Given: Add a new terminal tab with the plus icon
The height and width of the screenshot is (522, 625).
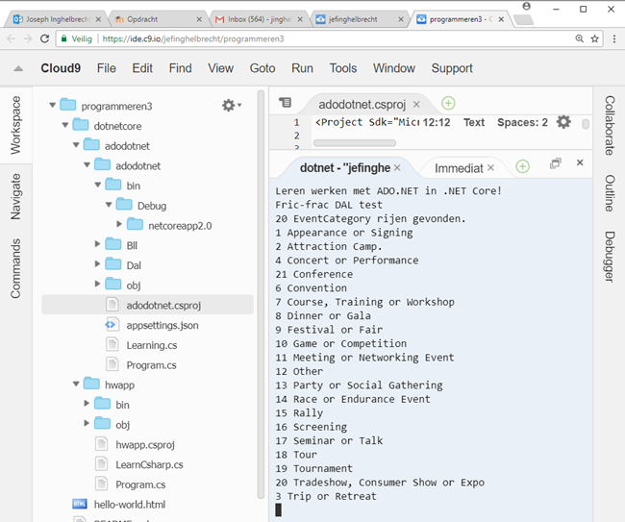Looking at the screenshot, I should [x=522, y=166].
